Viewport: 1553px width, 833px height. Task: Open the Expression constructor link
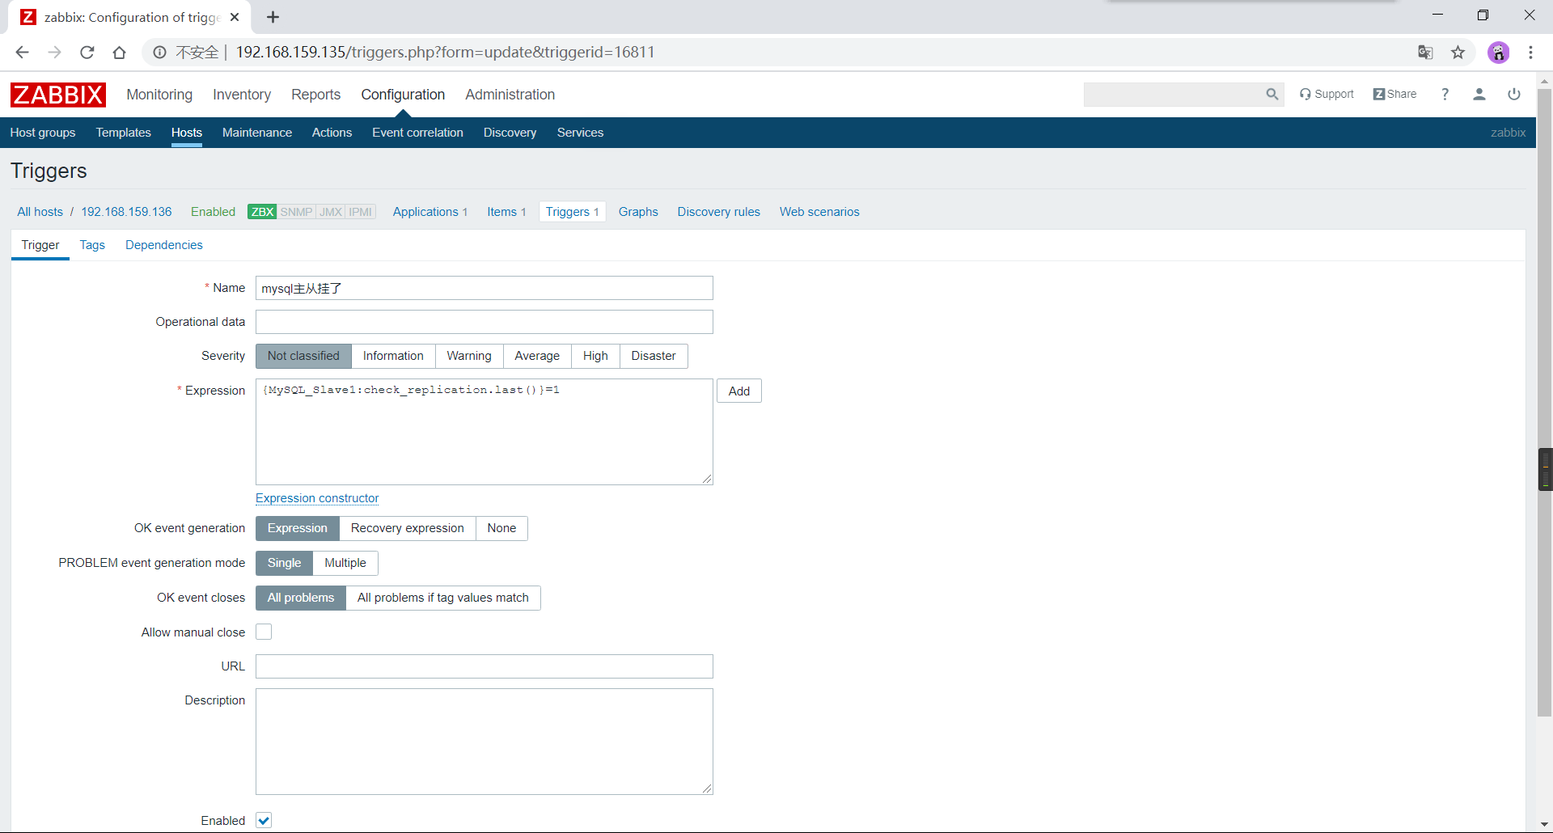(317, 498)
